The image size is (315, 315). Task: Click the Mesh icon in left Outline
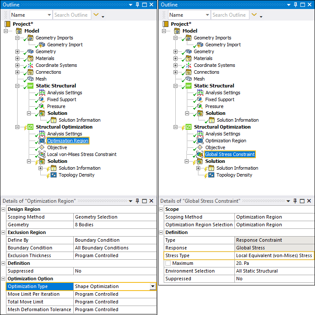click(30, 79)
